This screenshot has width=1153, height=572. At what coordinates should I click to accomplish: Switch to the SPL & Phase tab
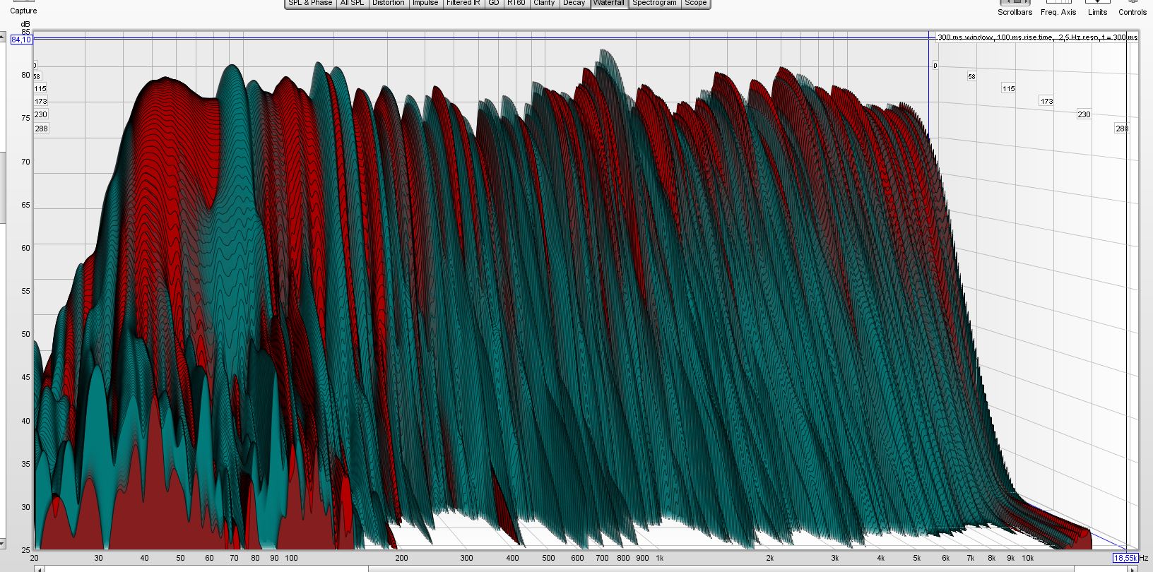tap(310, 3)
